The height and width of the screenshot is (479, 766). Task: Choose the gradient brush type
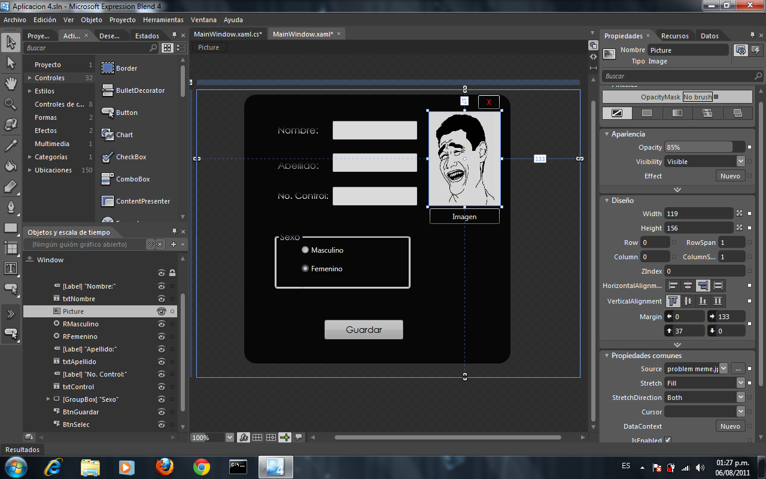677,113
